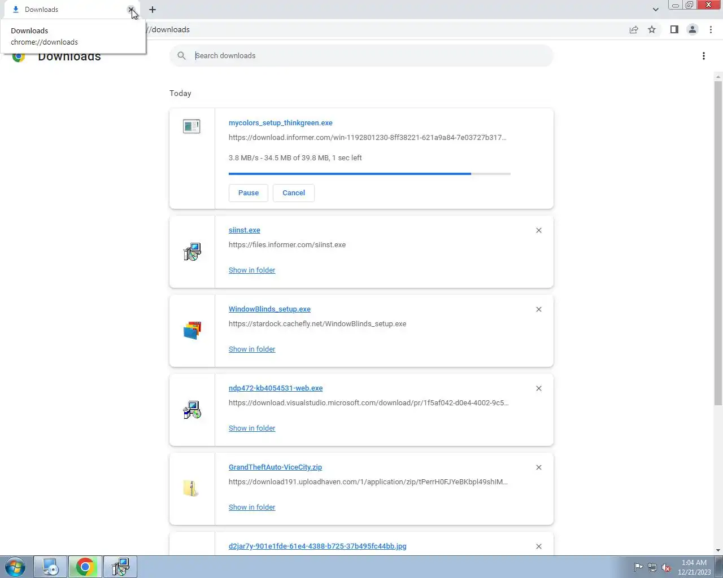The height and width of the screenshot is (578, 723).
Task: Switch to Chrome in the taskbar
Action: pos(85,567)
